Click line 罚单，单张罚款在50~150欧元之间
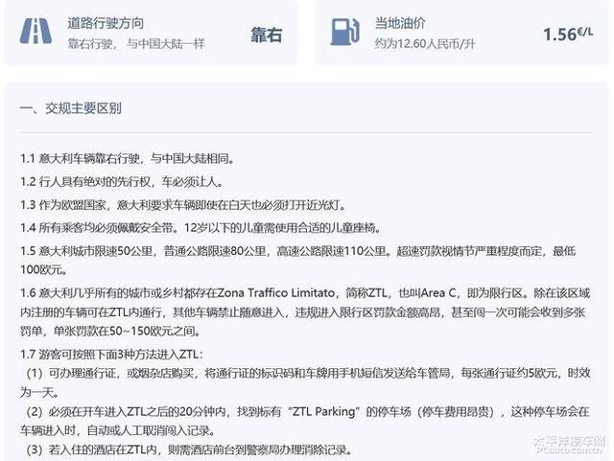 111,331
